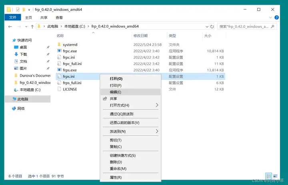Choose 复制(C) from the context menu
The width and height of the screenshot is (288, 185).
point(130,147)
